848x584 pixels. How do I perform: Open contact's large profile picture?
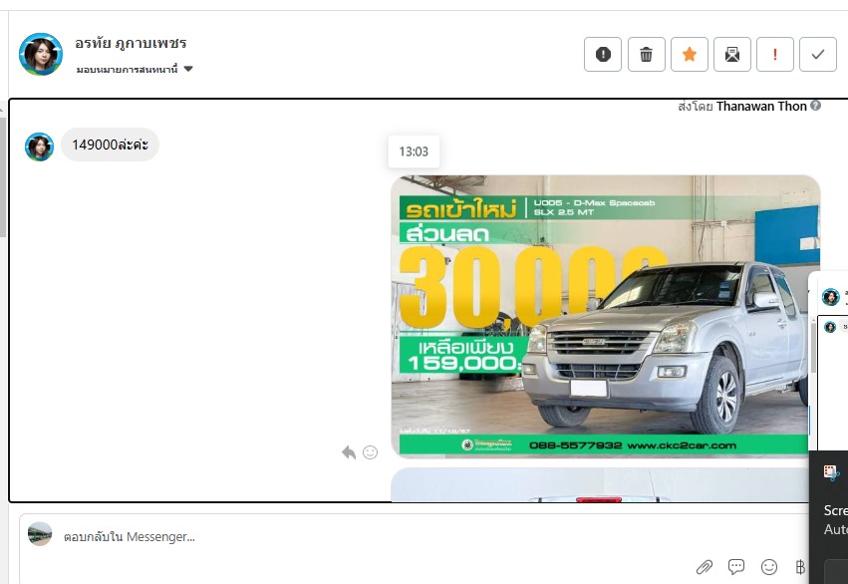41,54
